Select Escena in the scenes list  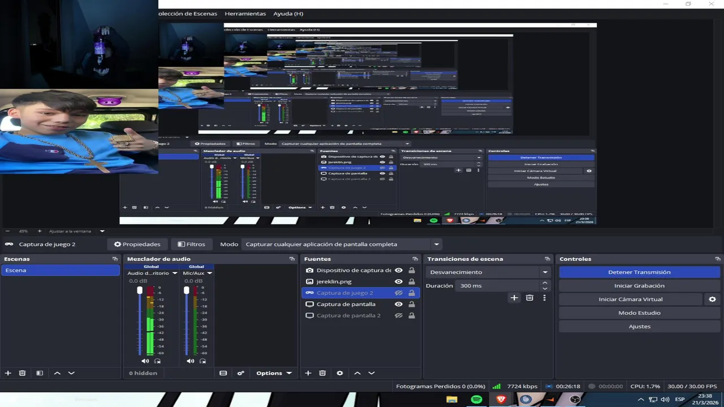click(61, 270)
